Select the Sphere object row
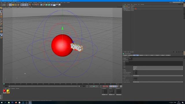Image resolution: width=185 pixels, height=104 pixels. 127,9
